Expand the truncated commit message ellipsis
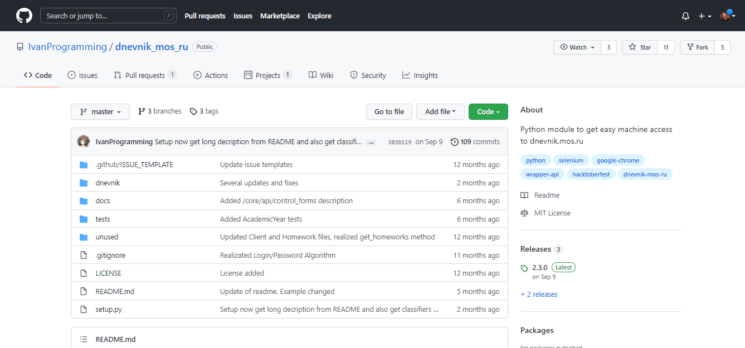The width and height of the screenshot is (745, 348). pyautogui.click(x=371, y=143)
